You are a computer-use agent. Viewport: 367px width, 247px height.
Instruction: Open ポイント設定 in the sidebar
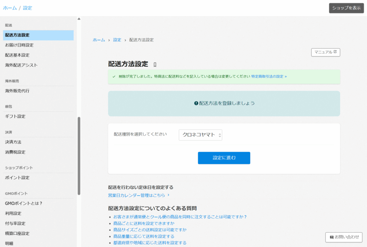(x=17, y=178)
